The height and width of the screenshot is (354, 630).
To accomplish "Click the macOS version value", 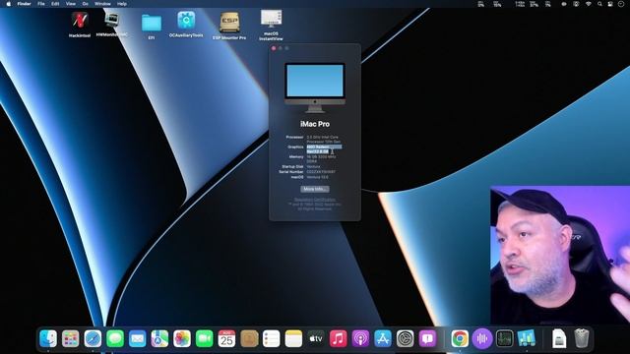I will pos(317,177).
